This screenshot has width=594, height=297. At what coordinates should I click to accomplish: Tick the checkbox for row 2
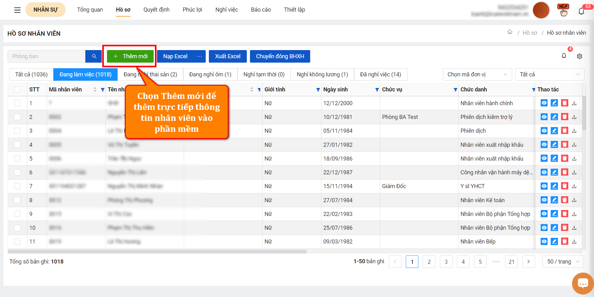(17, 117)
